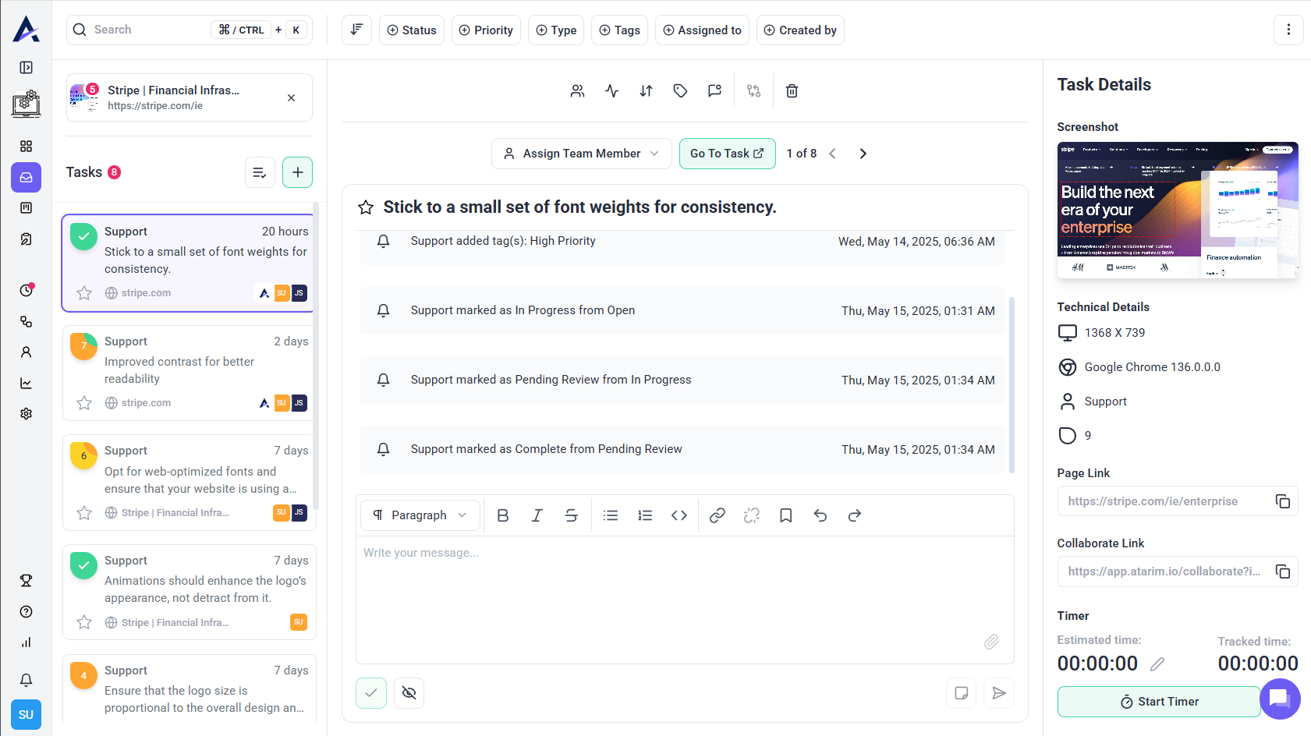Screen dimensions: 1311x736
Task: Open the settings gear in left sidebar
Action: 26,414
